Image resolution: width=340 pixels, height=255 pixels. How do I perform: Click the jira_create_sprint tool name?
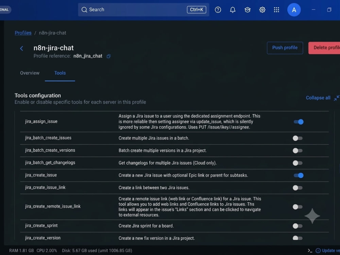(41, 225)
